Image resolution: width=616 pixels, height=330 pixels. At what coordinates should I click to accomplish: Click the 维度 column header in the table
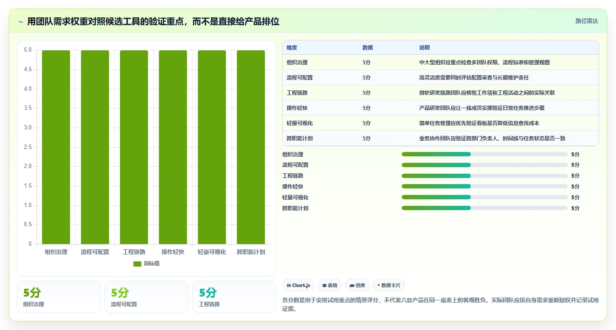292,48
